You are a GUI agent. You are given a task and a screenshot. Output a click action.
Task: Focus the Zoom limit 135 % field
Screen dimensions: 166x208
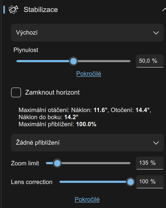pyautogui.click(x=150, y=163)
